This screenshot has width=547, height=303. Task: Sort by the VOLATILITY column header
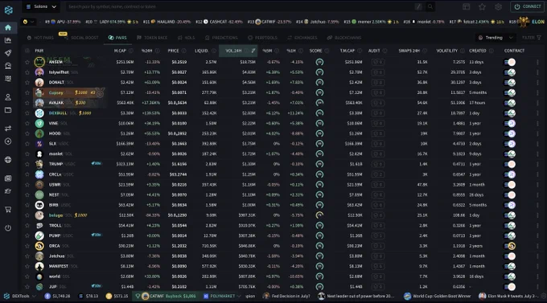[447, 51]
